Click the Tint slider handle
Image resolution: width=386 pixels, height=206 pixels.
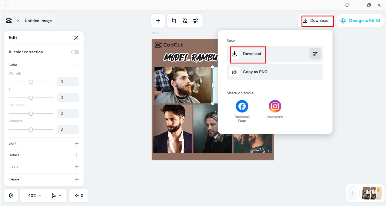coord(31,98)
